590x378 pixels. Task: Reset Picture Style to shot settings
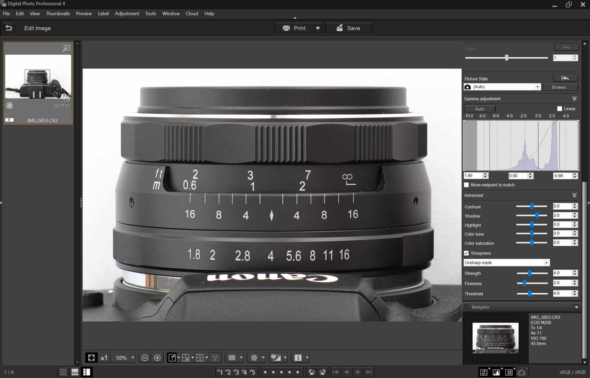(565, 78)
